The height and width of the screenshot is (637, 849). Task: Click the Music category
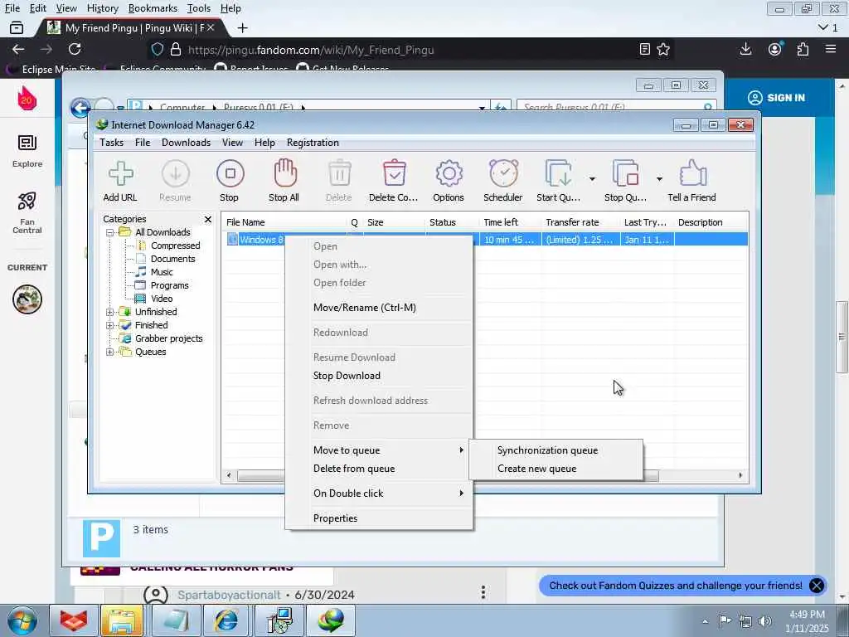click(162, 272)
